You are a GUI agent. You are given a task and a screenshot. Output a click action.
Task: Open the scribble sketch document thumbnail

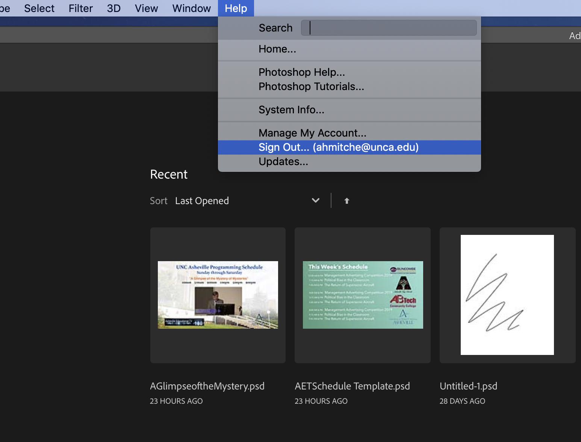pyautogui.click(x=507, y=295)
